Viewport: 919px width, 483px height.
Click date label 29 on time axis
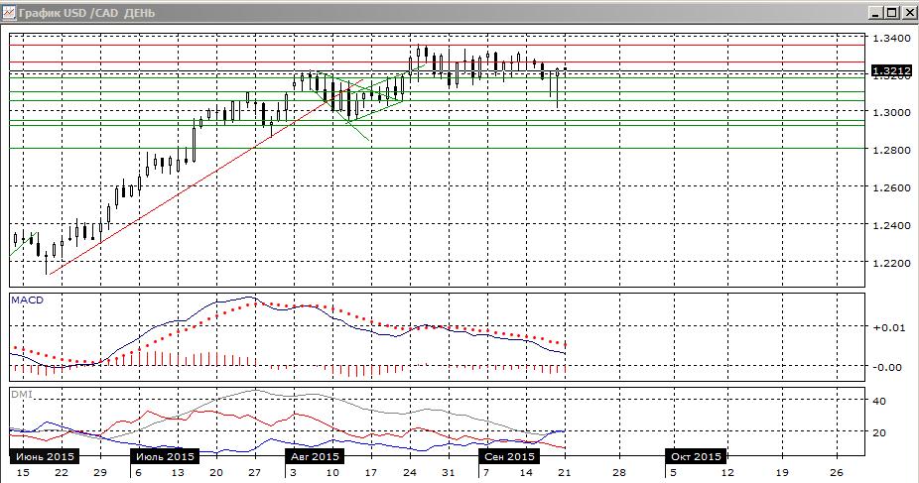(99, 473)
